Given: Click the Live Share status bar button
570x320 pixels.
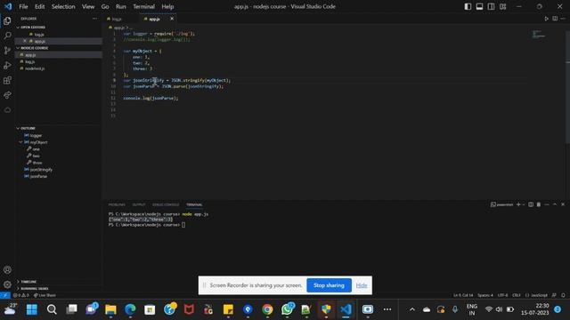Looking at the screenshot, I should 45,295.
